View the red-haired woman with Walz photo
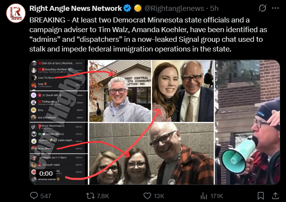This screenshot has width=286, height=202. (183, 91)
